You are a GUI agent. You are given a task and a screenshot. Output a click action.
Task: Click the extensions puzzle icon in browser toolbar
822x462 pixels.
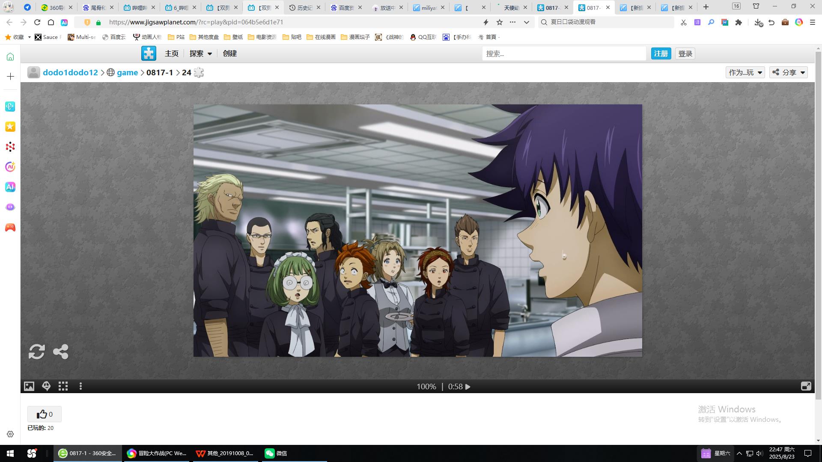click(739, 22)
